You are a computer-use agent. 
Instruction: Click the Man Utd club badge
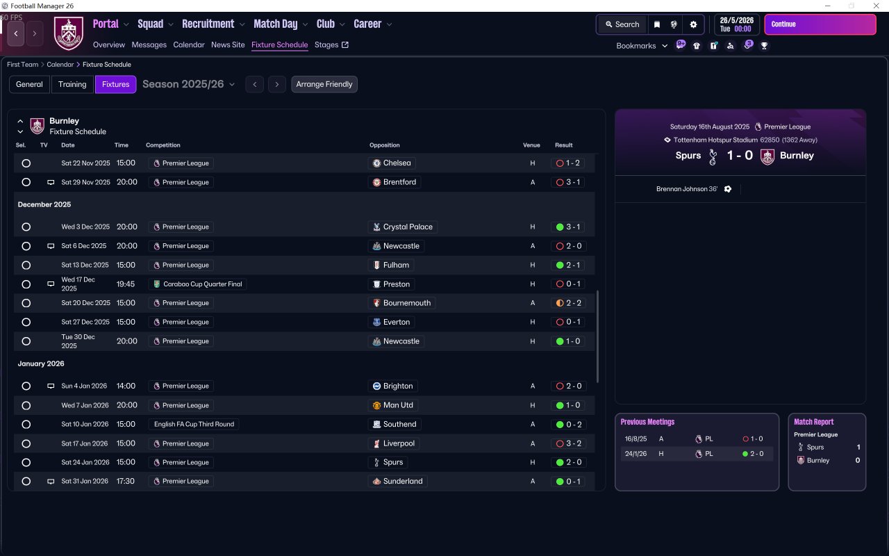pos(376,405)
